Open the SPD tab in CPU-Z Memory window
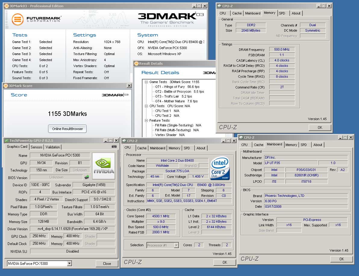This screenshot has height=276, width=359. coord(282,13)
